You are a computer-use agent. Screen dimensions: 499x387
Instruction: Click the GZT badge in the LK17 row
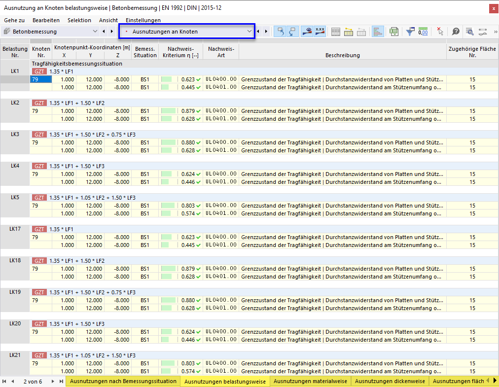pos(39,229)
